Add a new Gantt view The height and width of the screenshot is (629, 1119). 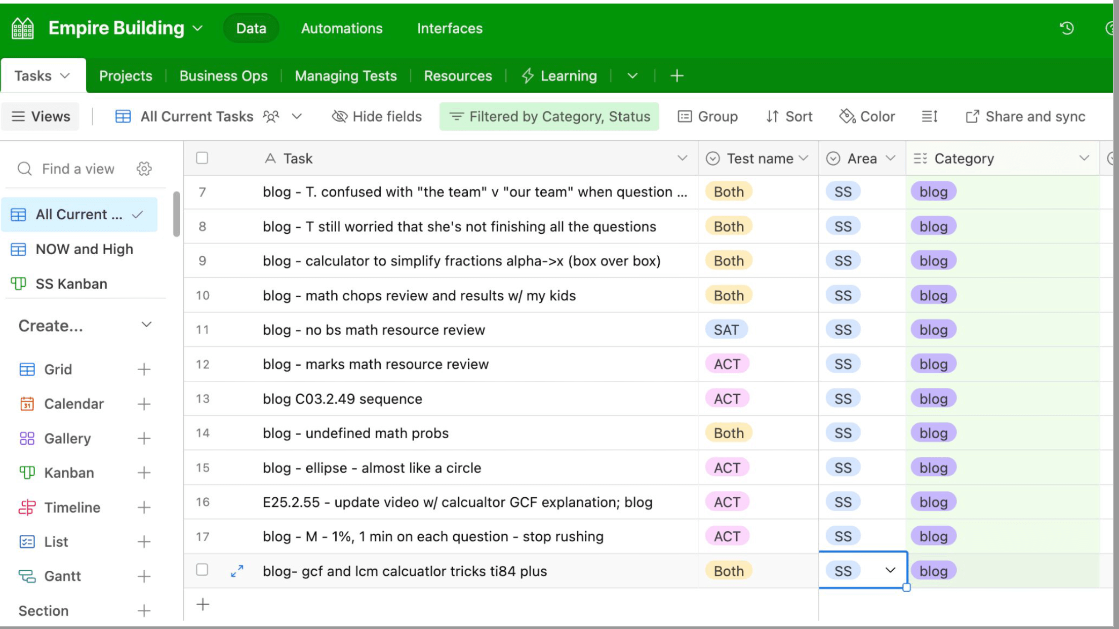click(144, 576)
